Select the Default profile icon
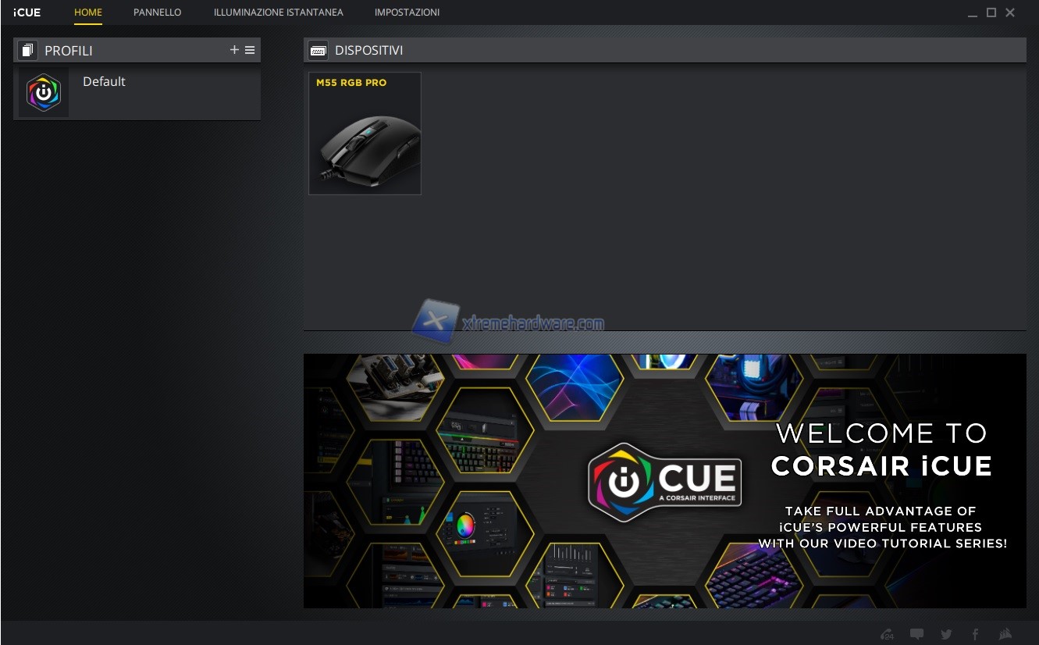This screenshot has width=1039, height=645. [x=44, y=93]
